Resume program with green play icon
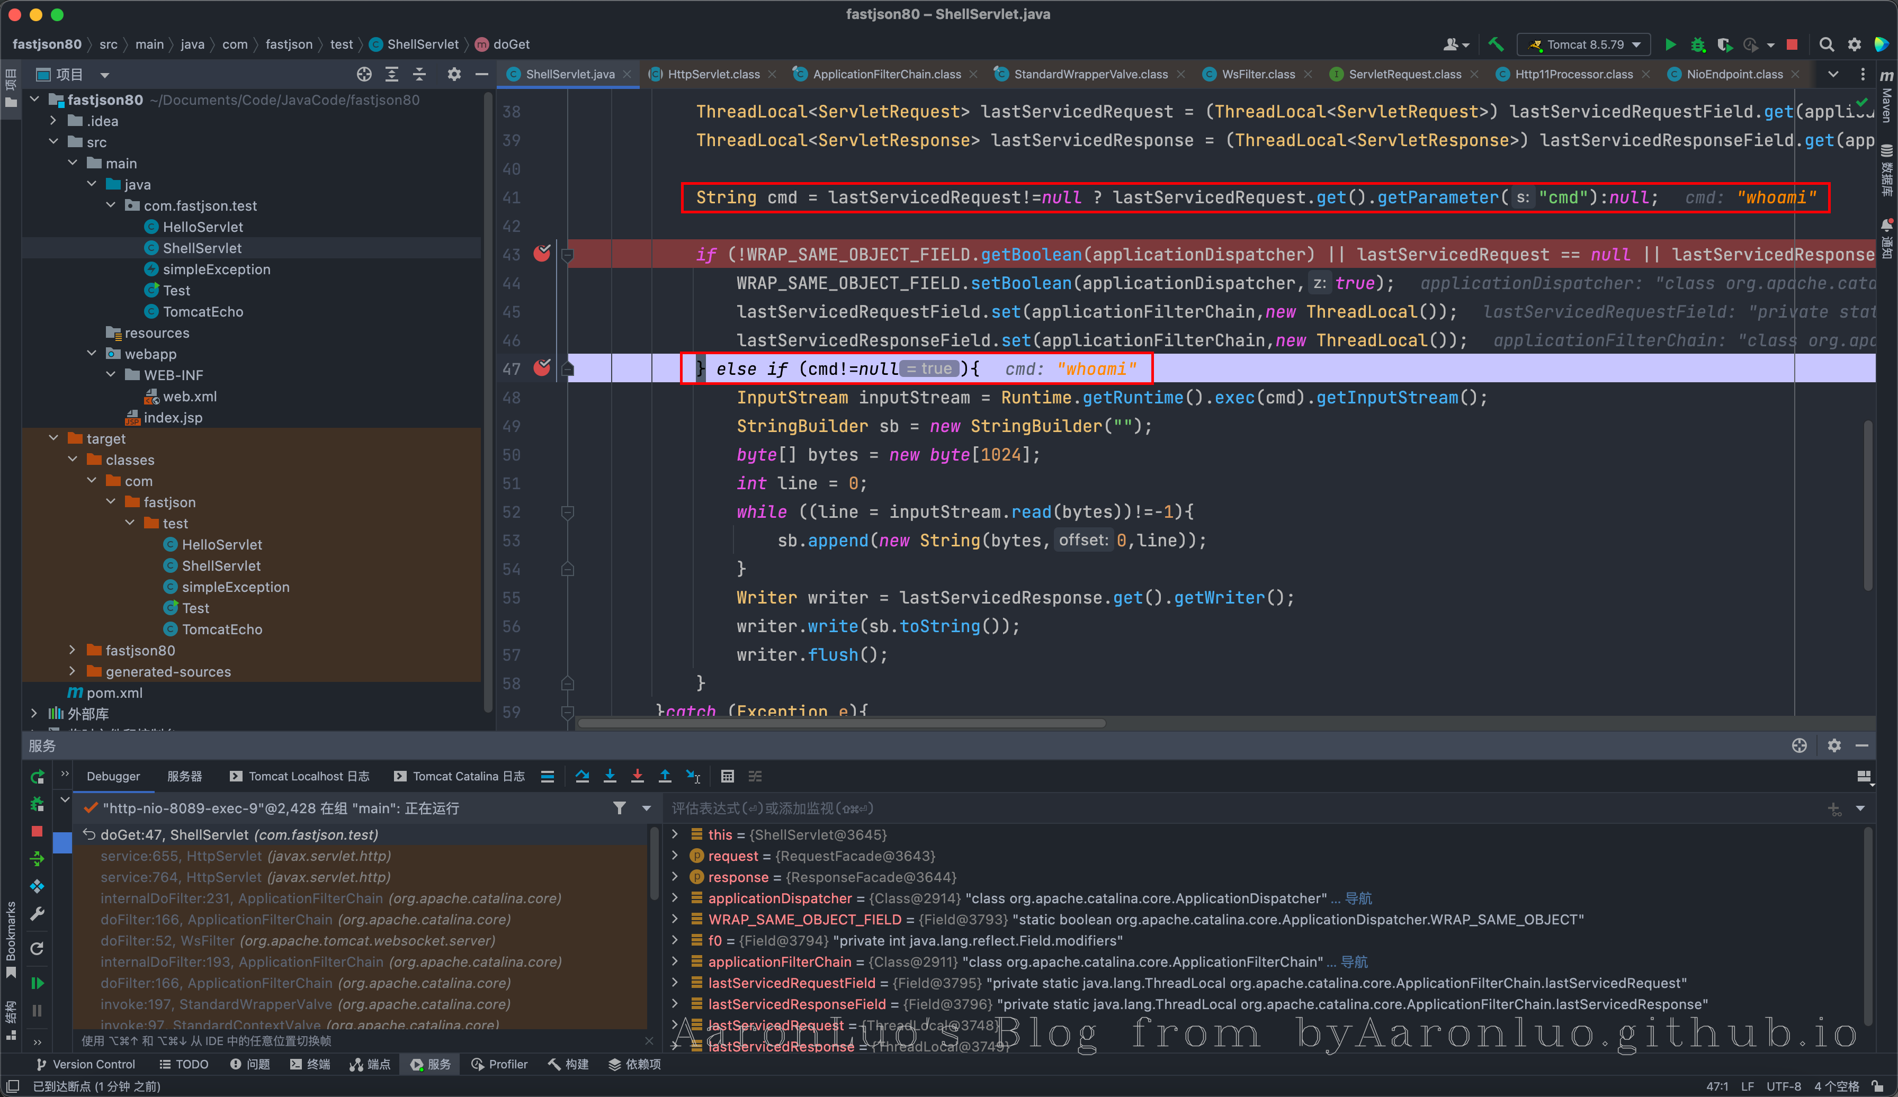This screenshot has height=1097, width=1898. pos(37,983)
